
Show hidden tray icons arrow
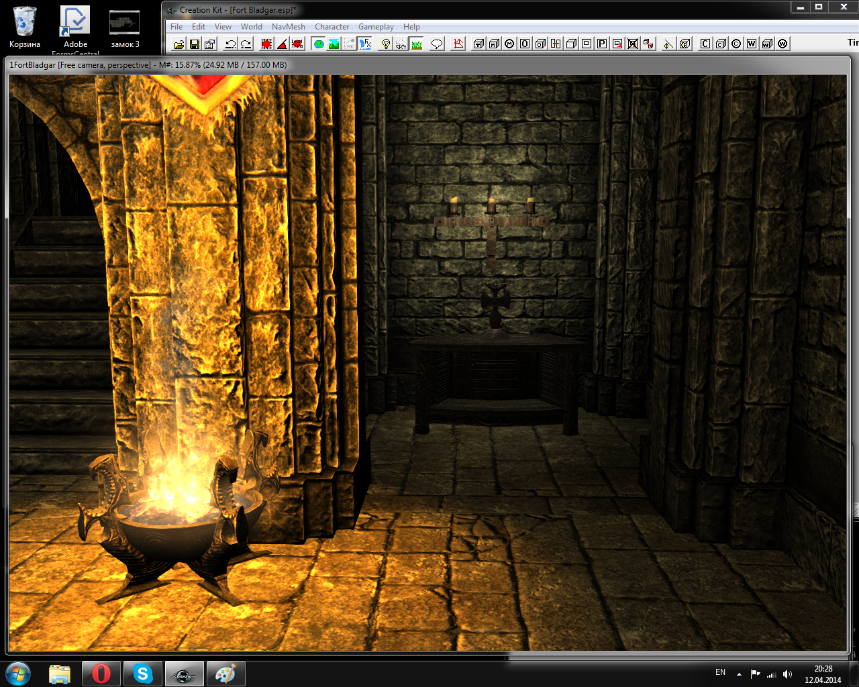739,674
